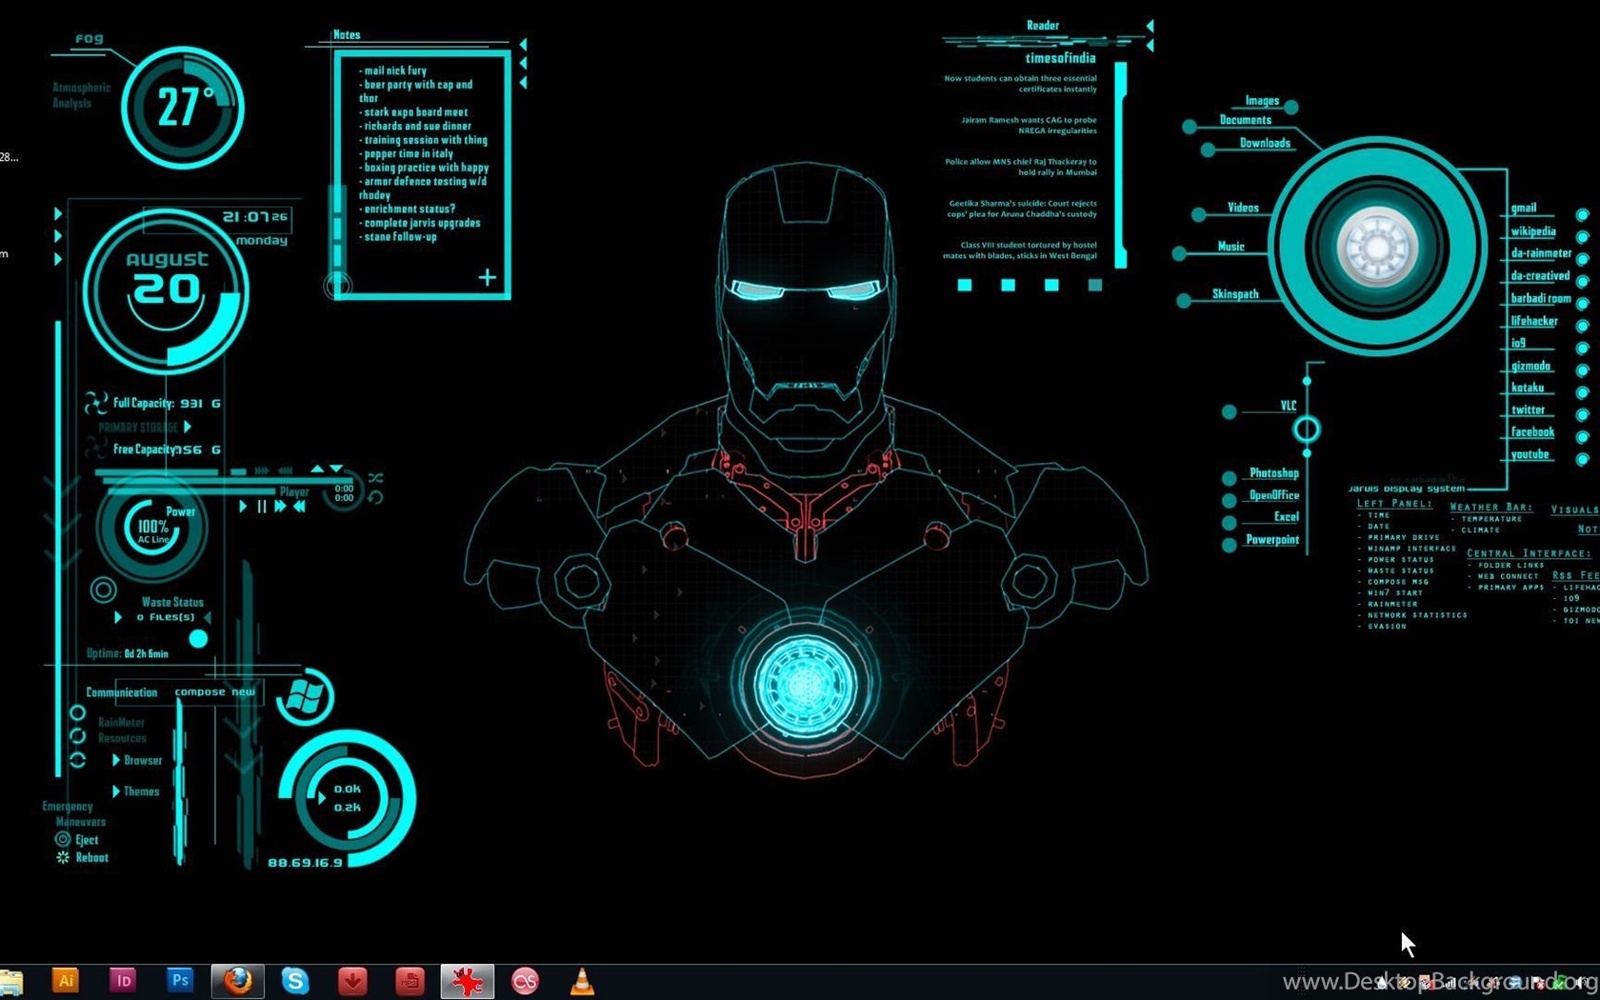Open the 'Jairam Ramesh wants CAG' headline
This screenshot has height=1000, width=1600.
tap(1029, 125)
